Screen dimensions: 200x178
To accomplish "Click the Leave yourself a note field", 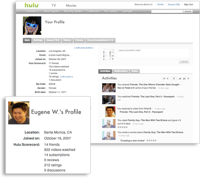I will (x=153, y=53).
